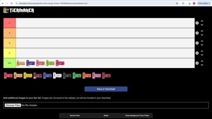
Task: Select purple can in N/A row
Action: (30, 63)
